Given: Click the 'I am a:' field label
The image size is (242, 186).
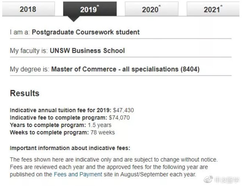Looking at the screenshot, I should click(x=20, y=32).
